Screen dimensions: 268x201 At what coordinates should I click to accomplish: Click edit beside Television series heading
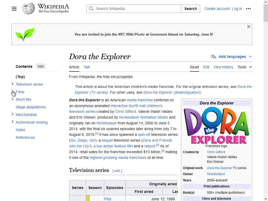coord(117,171)
